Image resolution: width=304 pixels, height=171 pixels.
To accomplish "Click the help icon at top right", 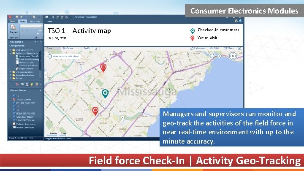I will coord(241,21).
